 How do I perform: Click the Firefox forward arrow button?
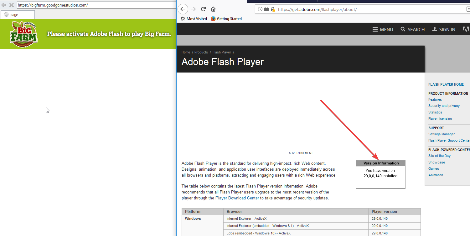(194, 9)
